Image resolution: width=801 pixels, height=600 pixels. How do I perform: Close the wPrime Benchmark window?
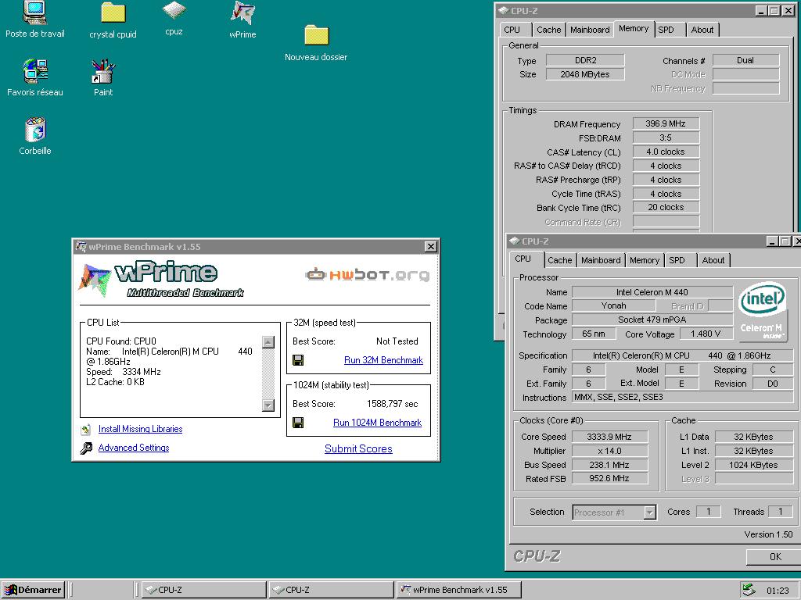pyautogui.click(x=431, y=247)
